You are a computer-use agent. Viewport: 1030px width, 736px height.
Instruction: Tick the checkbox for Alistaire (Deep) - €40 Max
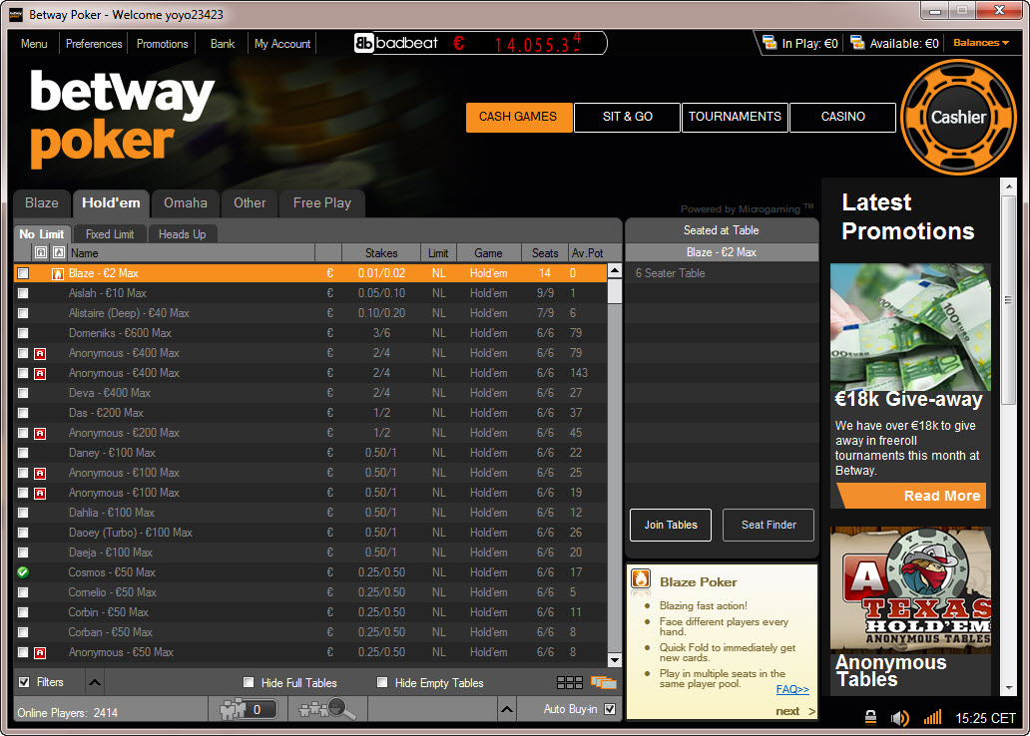[x=23, y=313]
